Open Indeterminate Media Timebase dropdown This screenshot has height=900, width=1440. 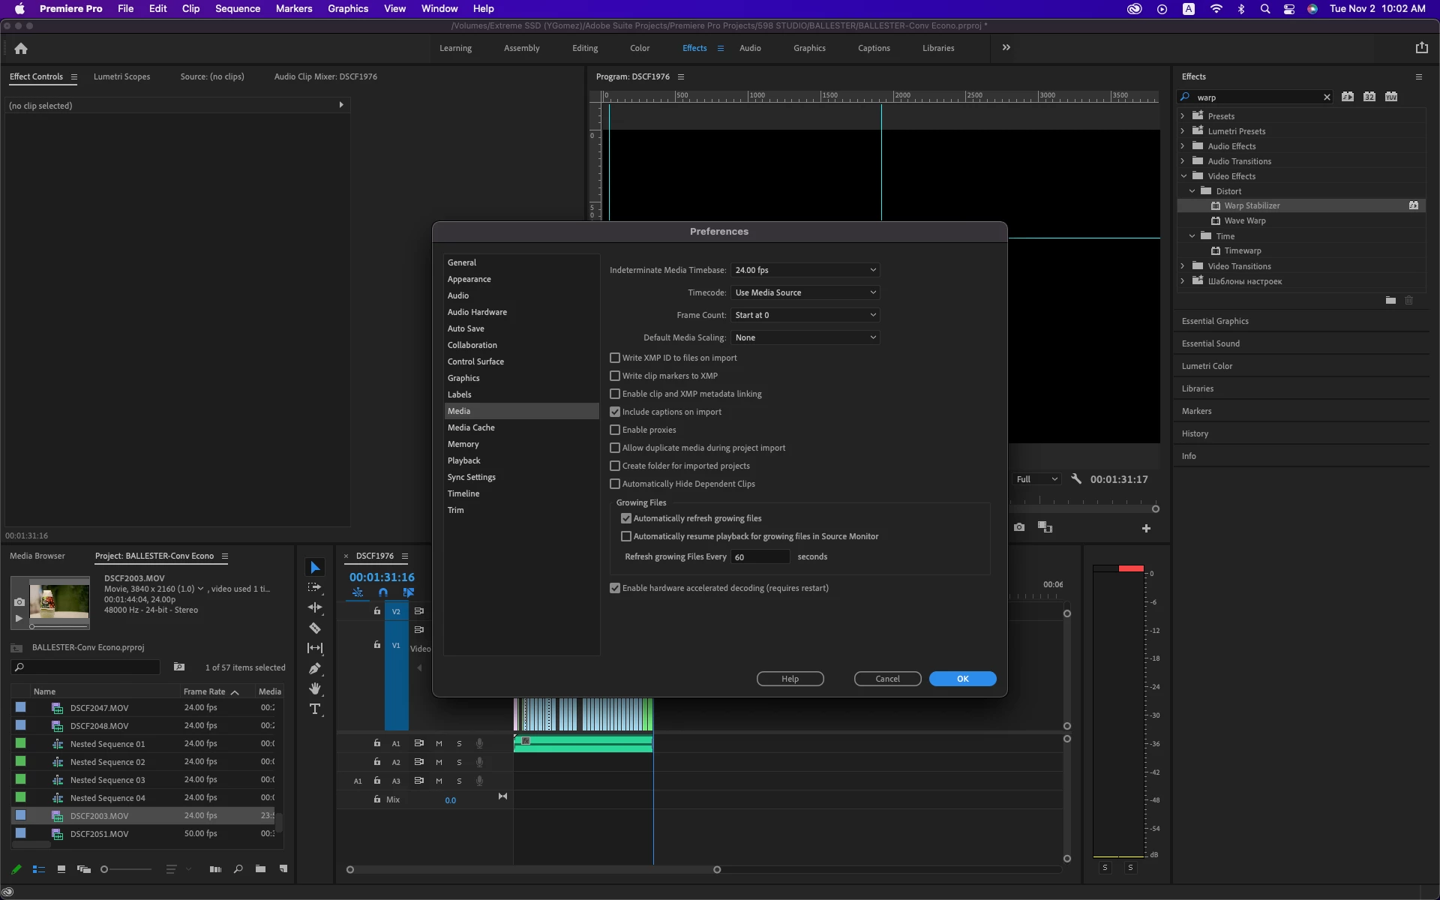(x=805, y=270)
